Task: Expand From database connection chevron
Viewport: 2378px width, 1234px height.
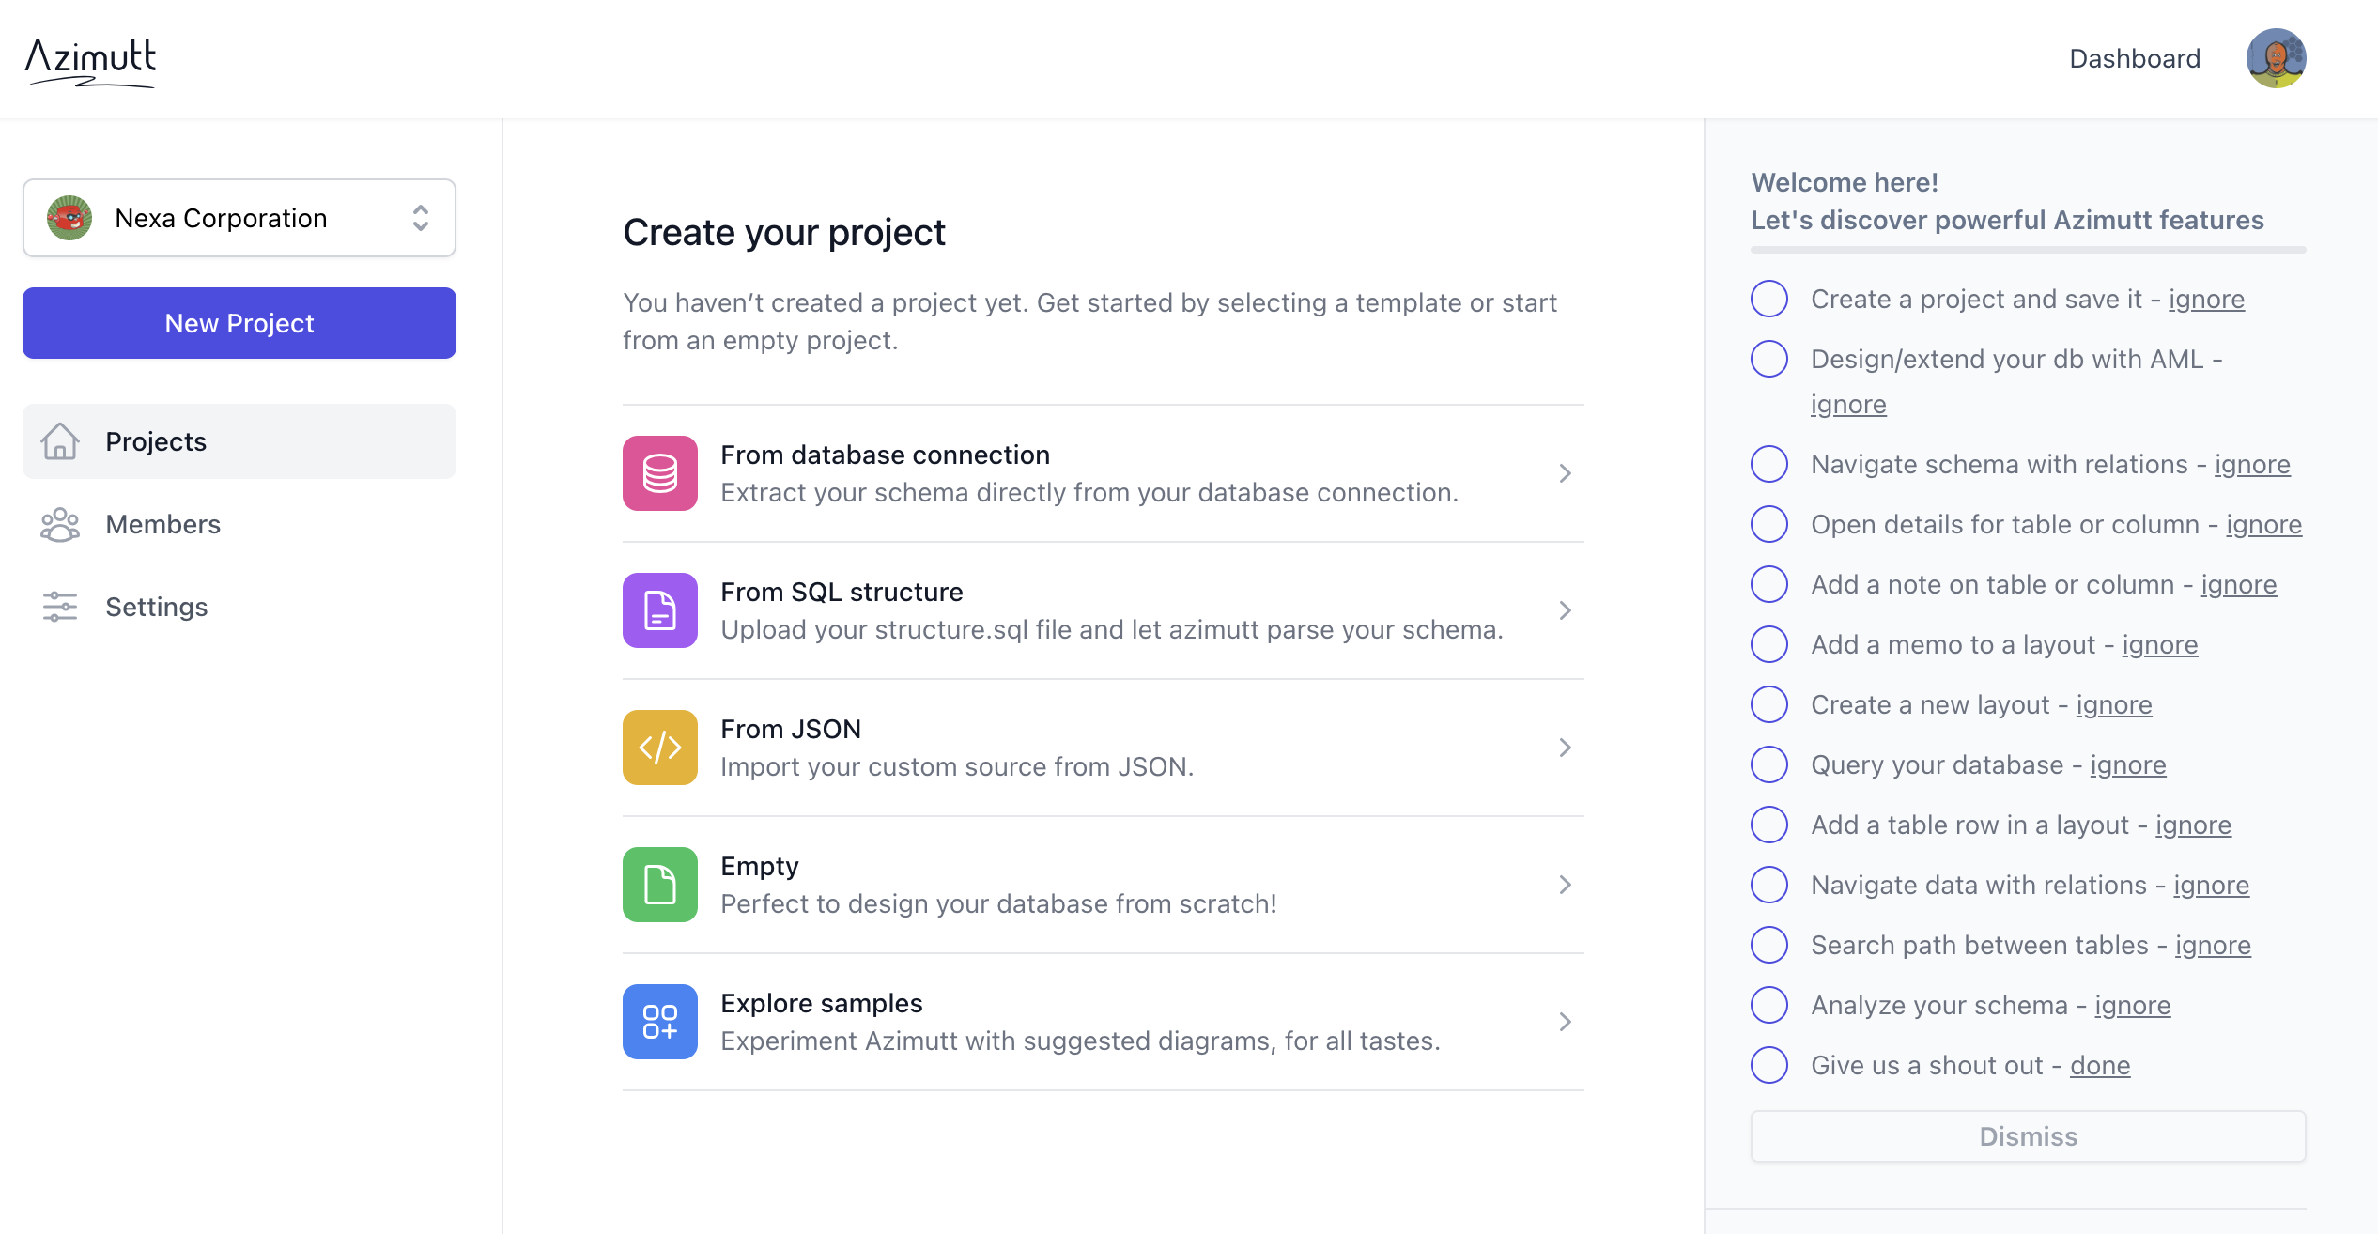Action: click(x=1565, y=473)
